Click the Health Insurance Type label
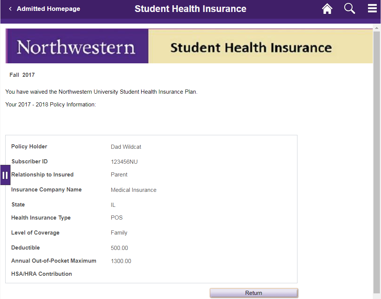 point(41,218)
